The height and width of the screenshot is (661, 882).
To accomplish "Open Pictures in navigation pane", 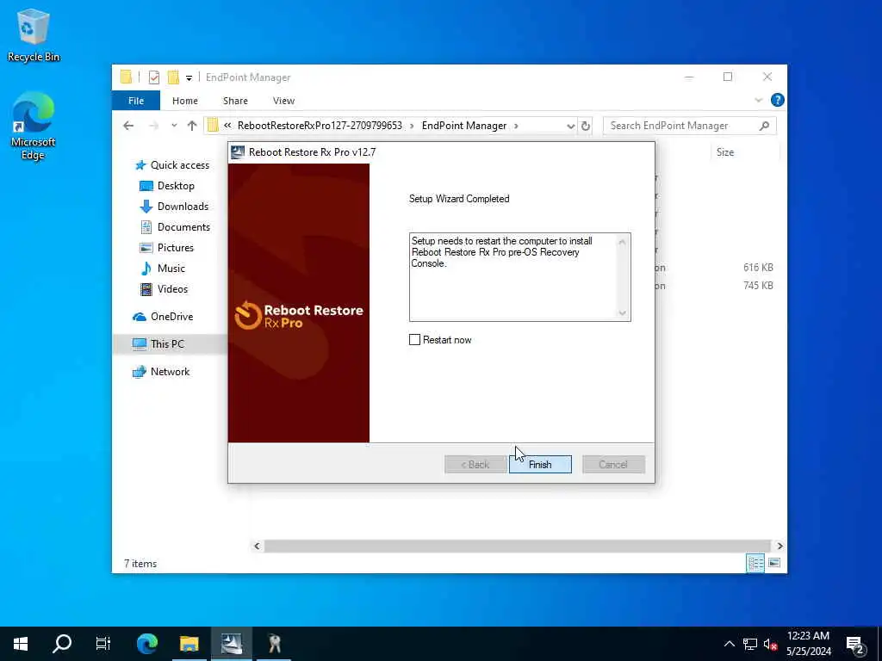I will [175, 247].
